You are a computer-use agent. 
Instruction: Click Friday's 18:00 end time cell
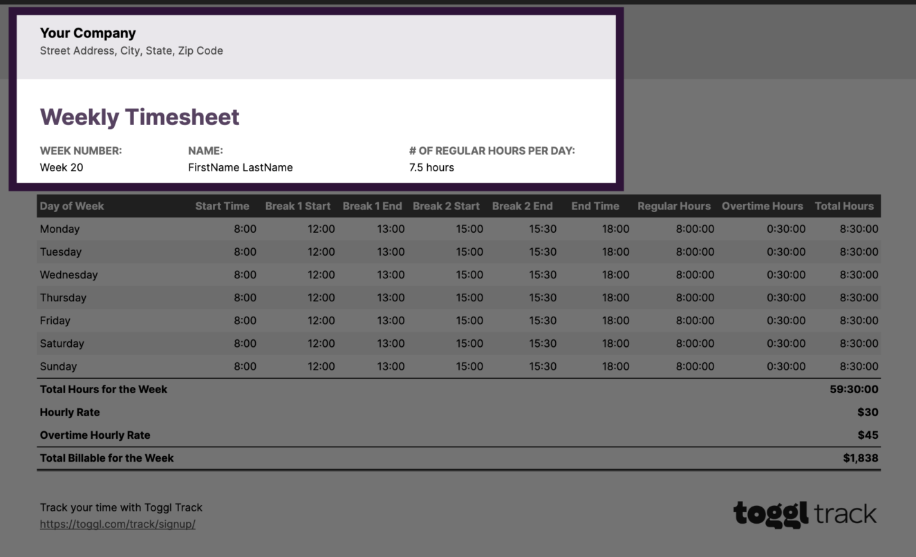(615, 320)
